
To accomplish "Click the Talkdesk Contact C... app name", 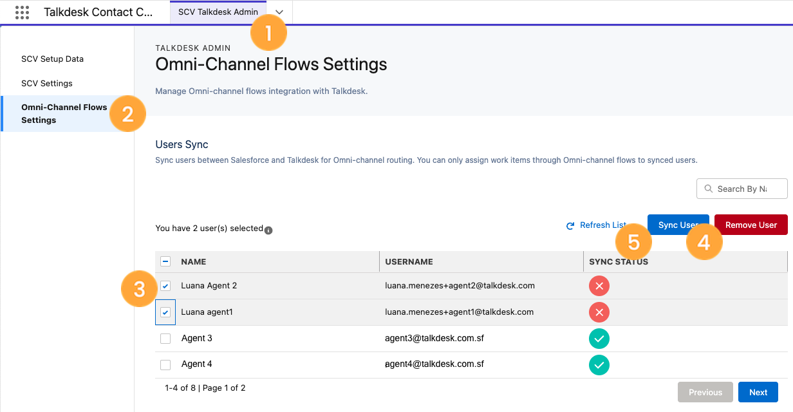I will click(98, 12).
